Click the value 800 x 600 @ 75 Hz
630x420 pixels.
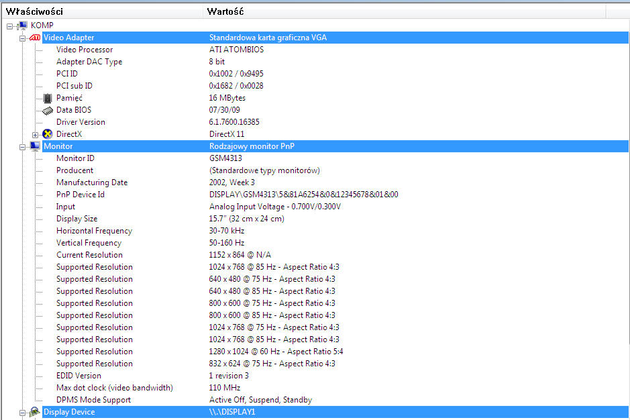pyautogui.click(x=240, y=303)
